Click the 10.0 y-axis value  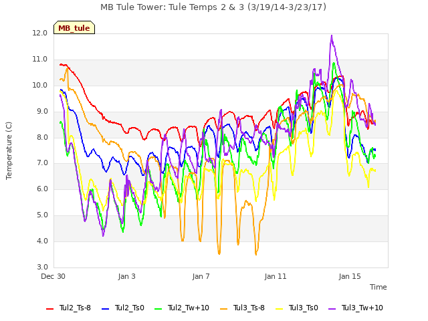point(40,85)
